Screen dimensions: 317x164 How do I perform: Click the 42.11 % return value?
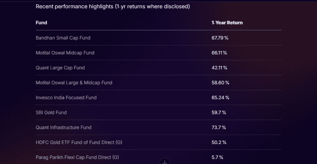[219, 68]
